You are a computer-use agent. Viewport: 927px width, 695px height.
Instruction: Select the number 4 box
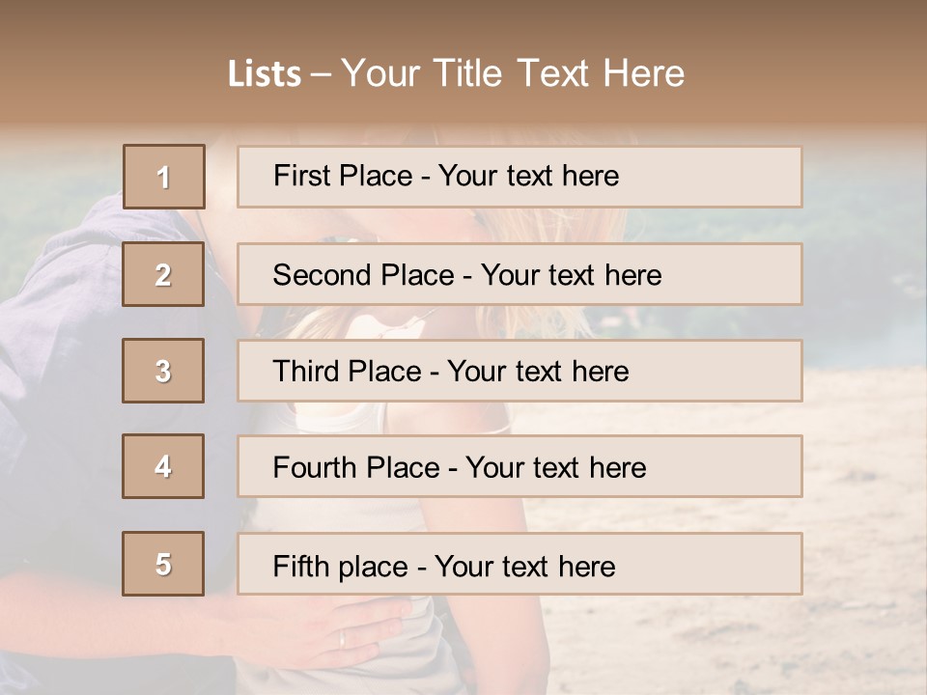click(163, 466)
